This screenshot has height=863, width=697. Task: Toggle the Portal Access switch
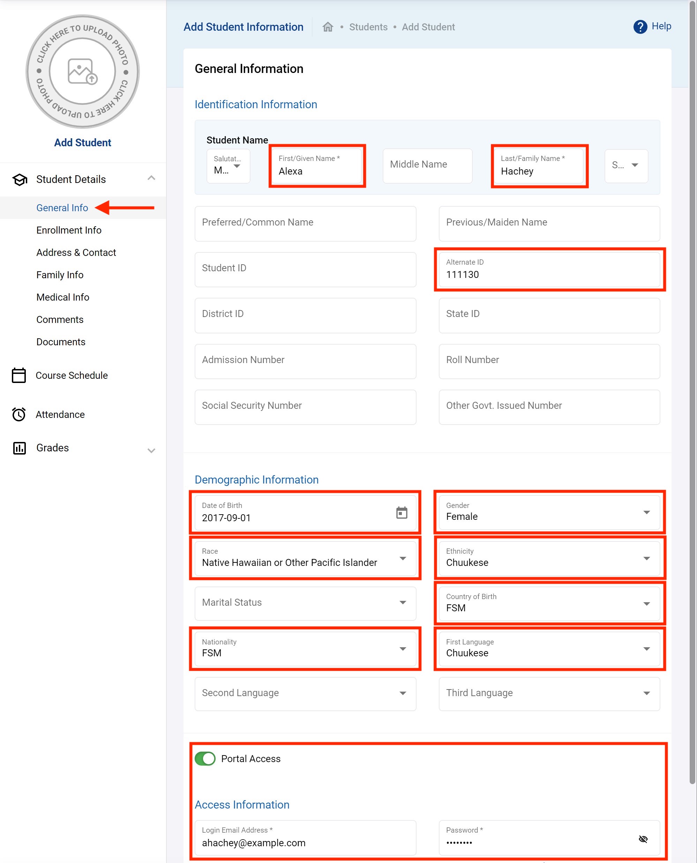205,759
